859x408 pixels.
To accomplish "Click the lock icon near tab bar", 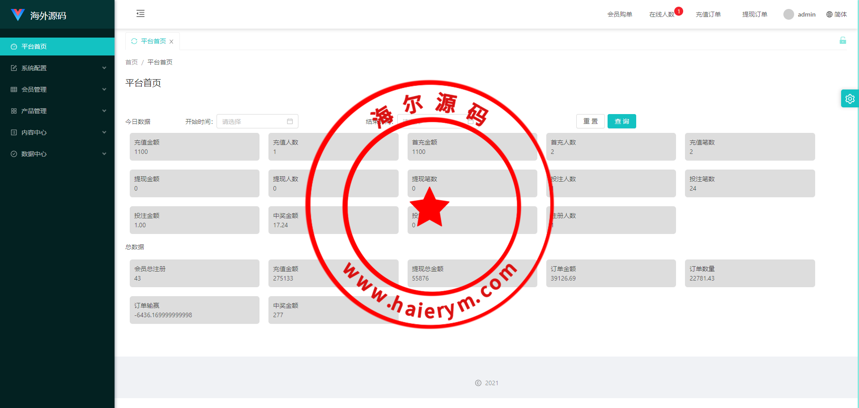I will coord(842,41).
